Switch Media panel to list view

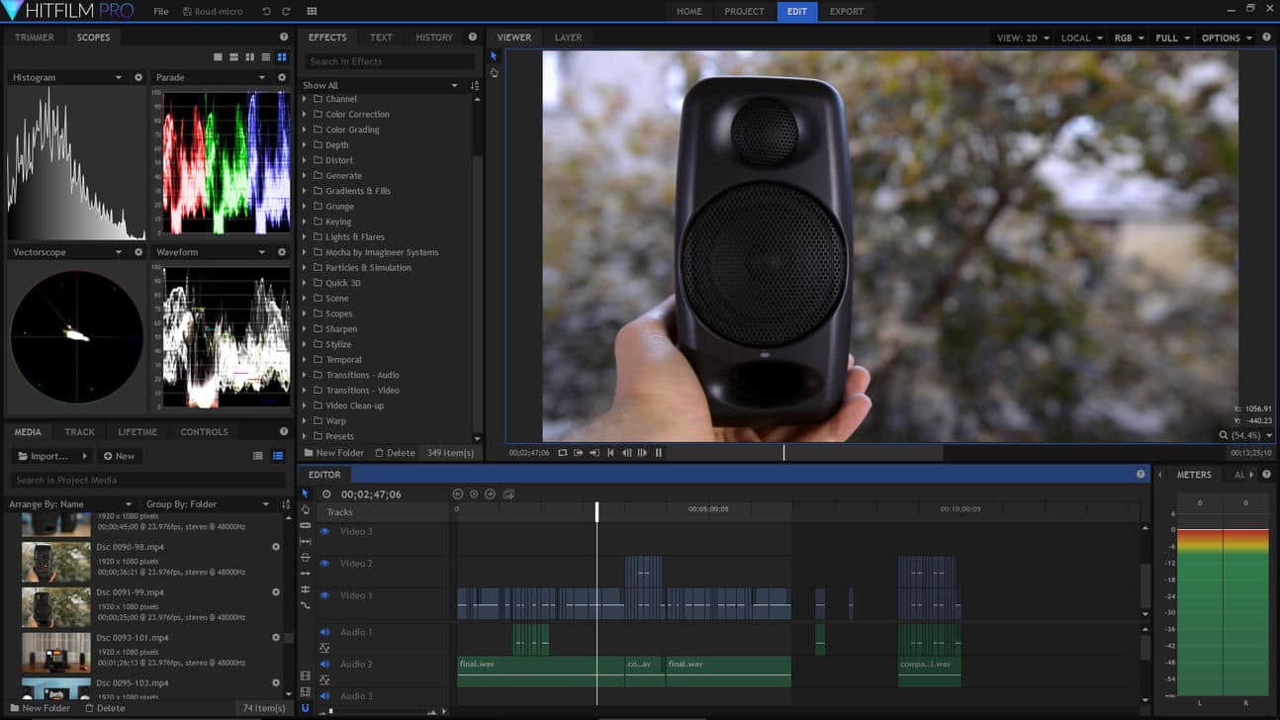[257, 456]
